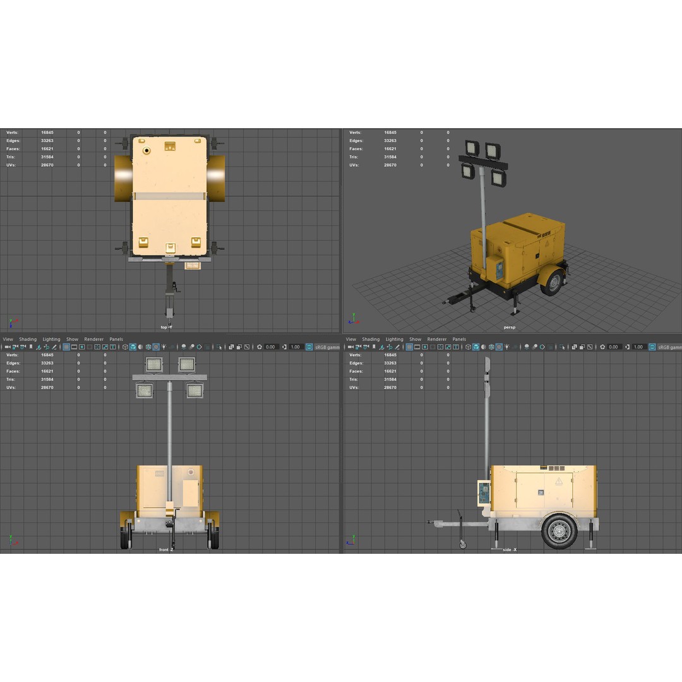Click Bookmarks icon in front panel toolbar

point(31,347)
